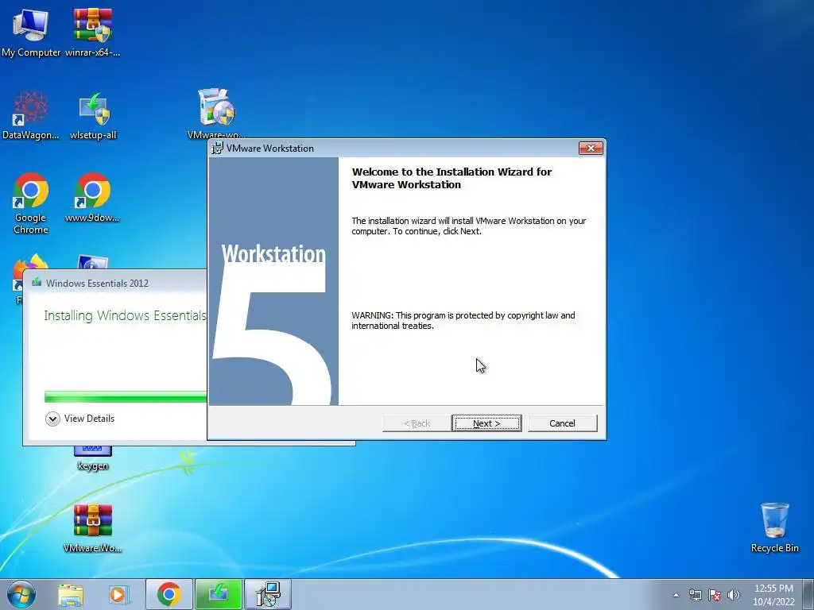Screen dimensions: 814x610
Task: Select DataWagon desktop shortcut
Action: 31,114
